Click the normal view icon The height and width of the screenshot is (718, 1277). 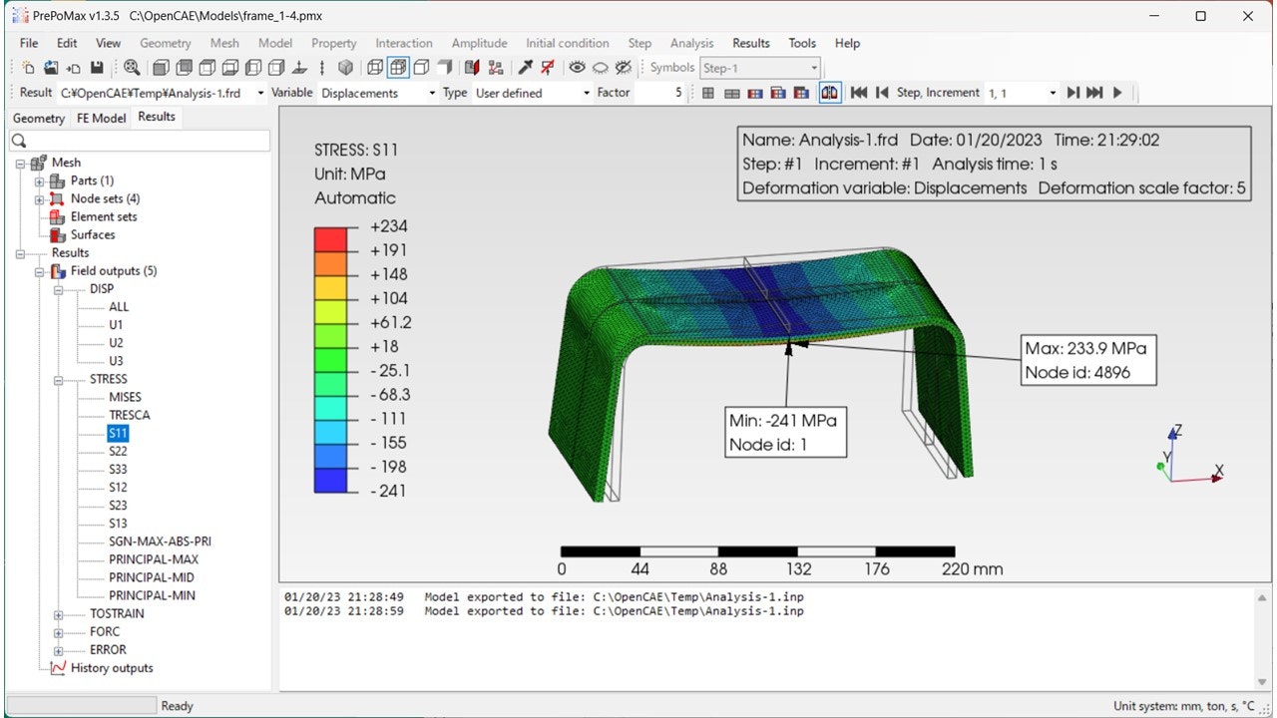click(x=299, y=68)
